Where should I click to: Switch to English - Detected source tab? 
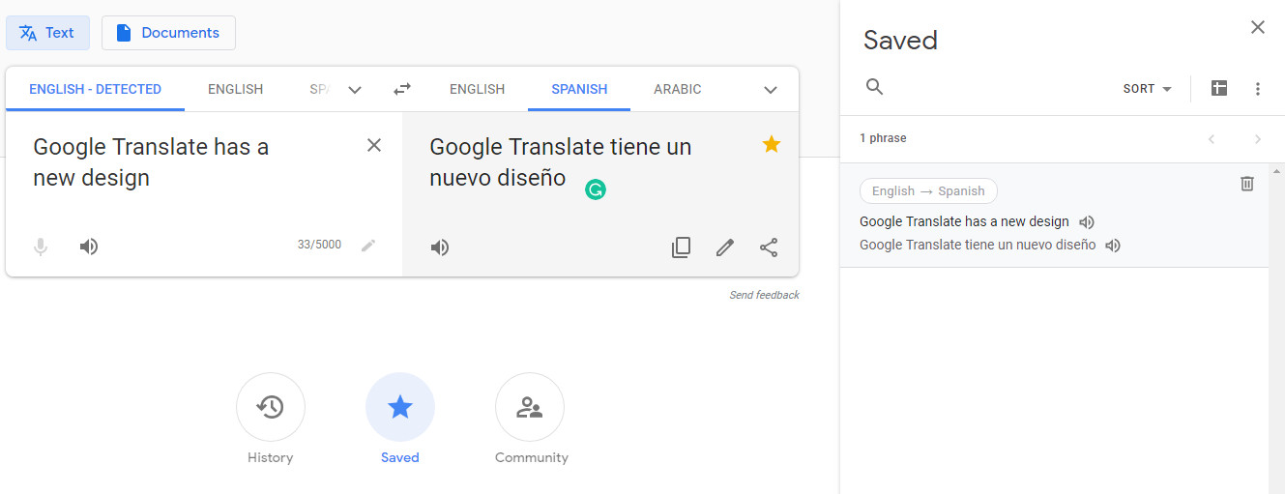point(95,89)
